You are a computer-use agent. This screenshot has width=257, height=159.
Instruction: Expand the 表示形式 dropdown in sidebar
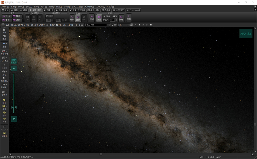pos(6,51)
